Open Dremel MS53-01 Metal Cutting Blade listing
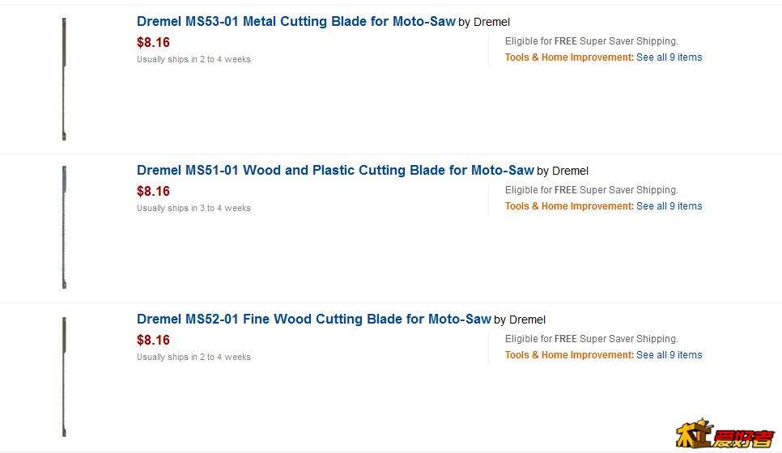The width and height of the screenshot is (782, 453). [x=295, y=21]
